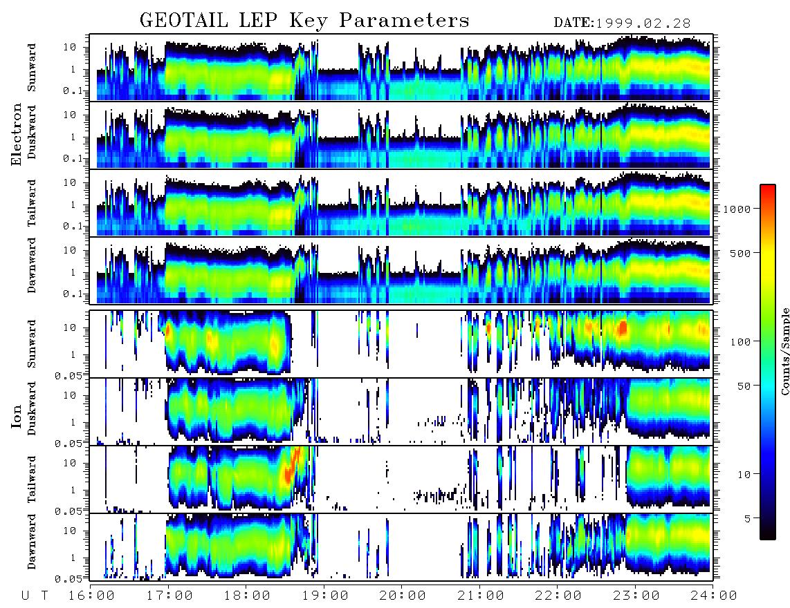Click the 0.1 tick of Electron Sunward panel
The image size is (790, 608).
(74, 91)
